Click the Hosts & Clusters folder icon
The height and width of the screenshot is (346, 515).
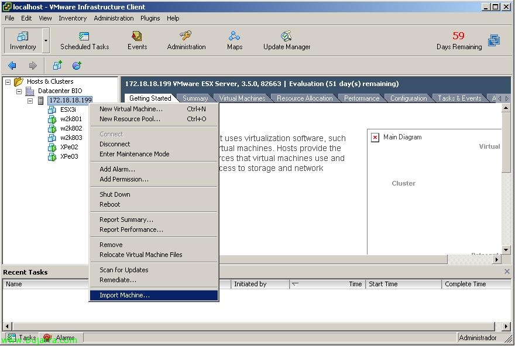(19, 81)
